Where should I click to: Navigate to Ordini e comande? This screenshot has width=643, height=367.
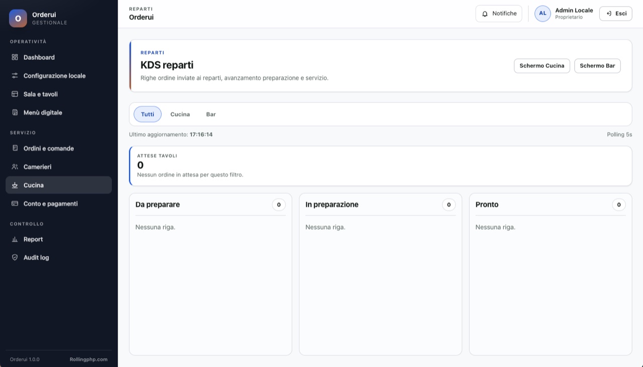pyautogui.click(x=59, y=149)
